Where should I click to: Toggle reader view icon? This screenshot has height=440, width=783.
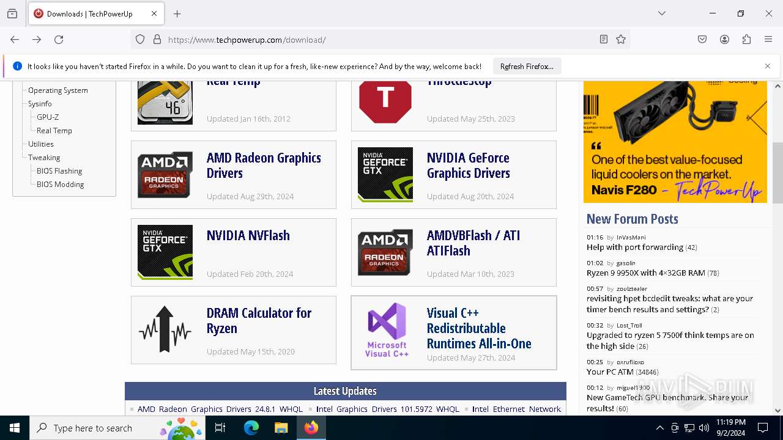coord(604,40)
